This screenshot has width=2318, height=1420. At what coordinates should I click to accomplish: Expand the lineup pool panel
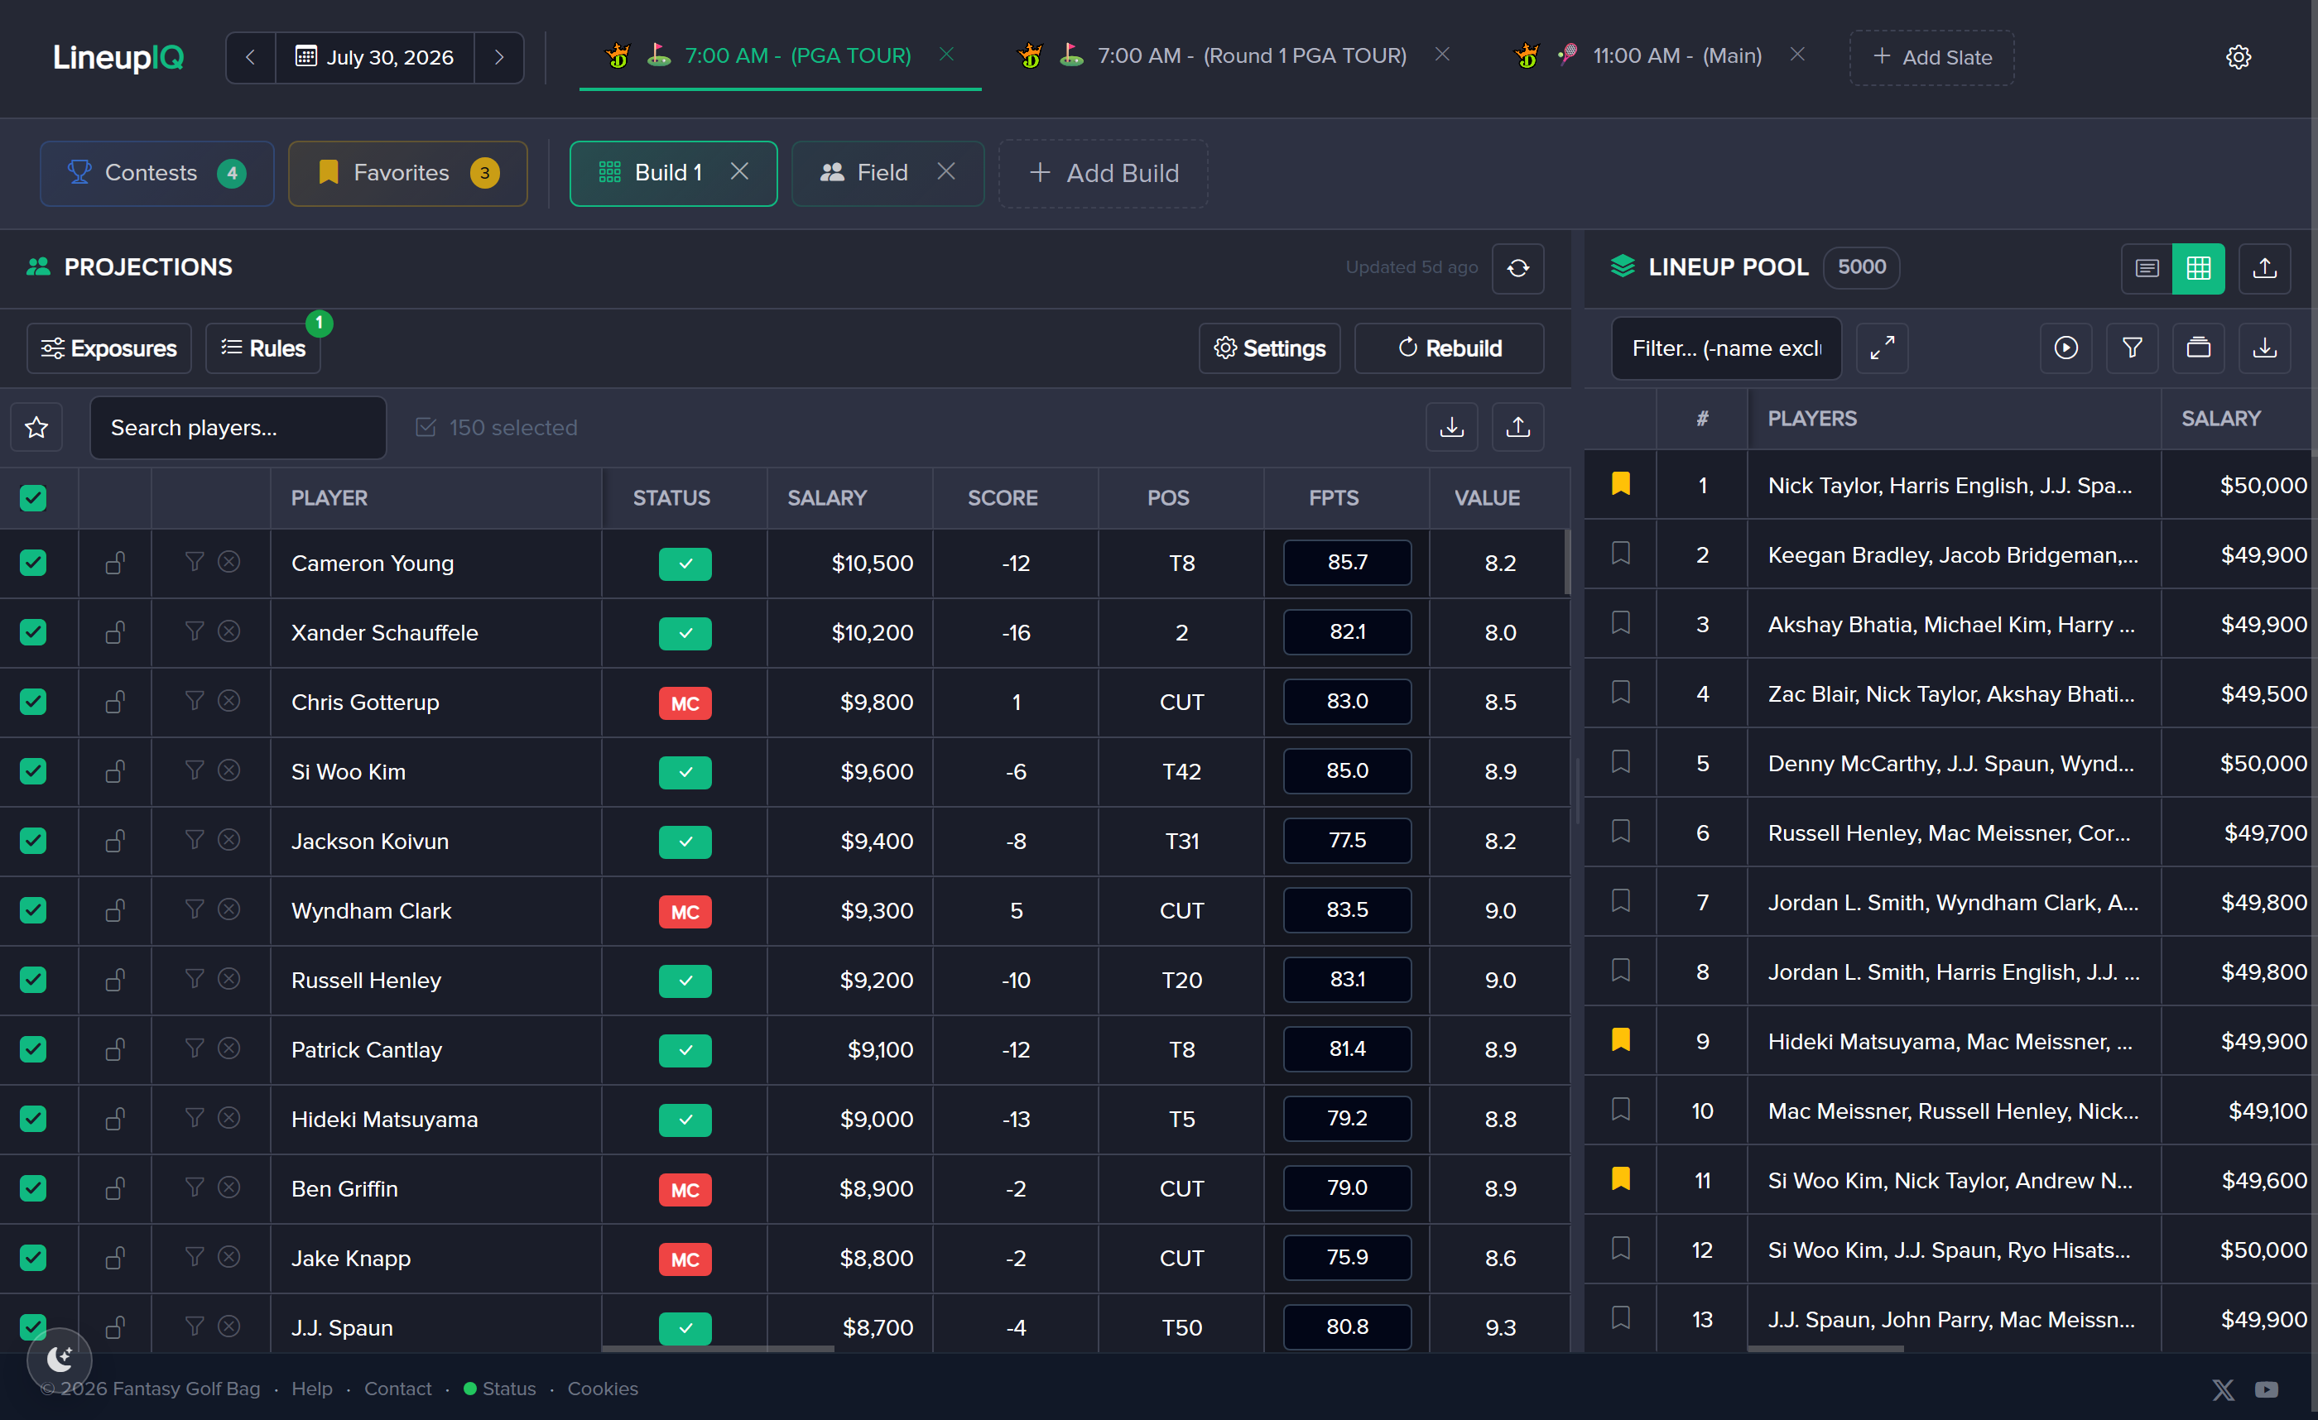pyautogui.click(x=1882, y=348)
